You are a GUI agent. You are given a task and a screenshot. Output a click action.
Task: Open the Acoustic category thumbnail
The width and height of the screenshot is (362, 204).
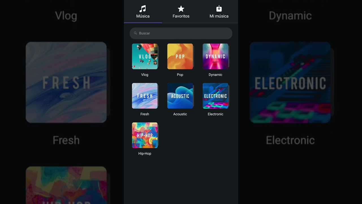pyautogui.click(x=180, y=96)
